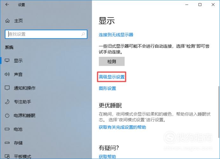The width and height of the screenshot is (220, 159).
Task: Open 专注助手 settings page
Action: coord(23,102)
